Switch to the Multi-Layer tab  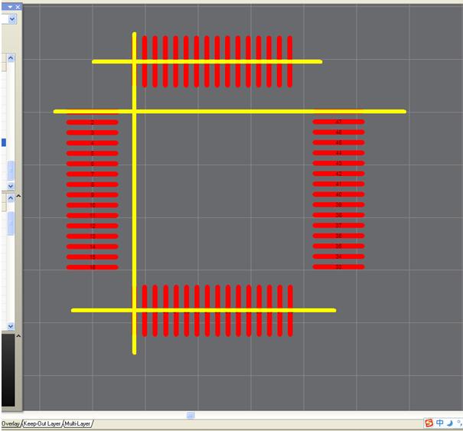pos(77,423)
